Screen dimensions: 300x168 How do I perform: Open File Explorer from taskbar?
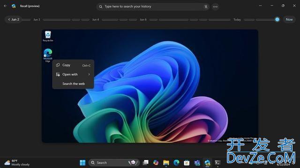click(x=166, y=163)
